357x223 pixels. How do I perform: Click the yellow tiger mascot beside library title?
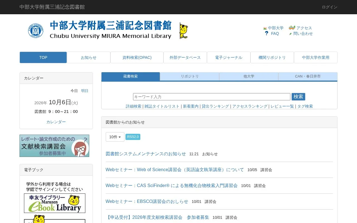point(184,31)
